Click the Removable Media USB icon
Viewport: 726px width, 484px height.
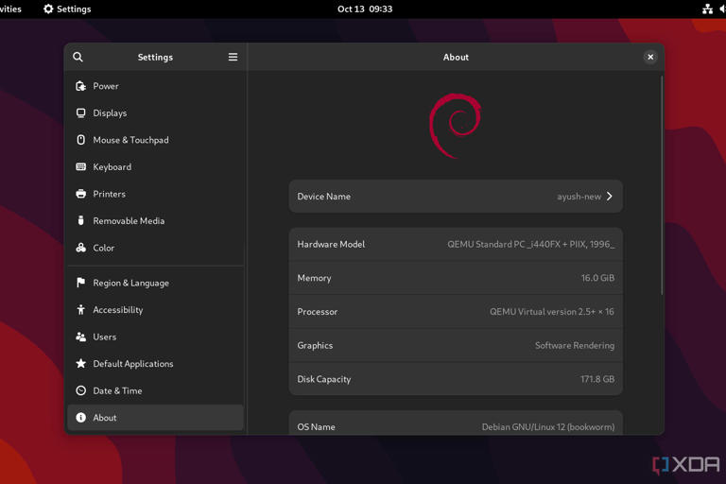coord(81,220)
